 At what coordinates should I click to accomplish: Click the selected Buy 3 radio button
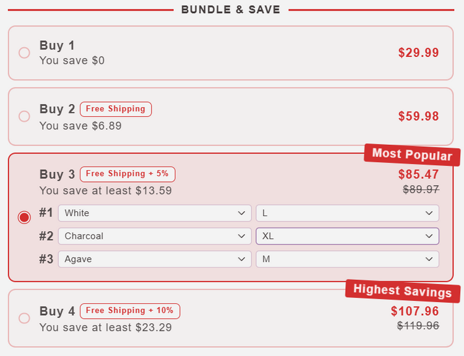tap(24, 217)
